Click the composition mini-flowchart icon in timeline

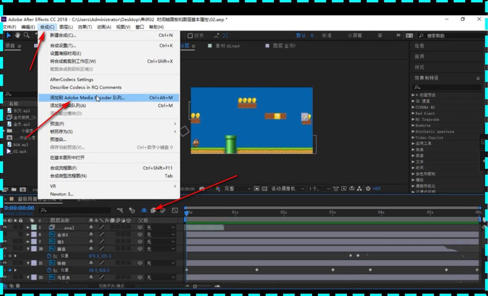pos(120,210)
